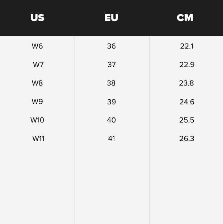Select the W6 size cell
This screenshot has height=224, width=223.
pyautogui.click(x=37, y=46)
